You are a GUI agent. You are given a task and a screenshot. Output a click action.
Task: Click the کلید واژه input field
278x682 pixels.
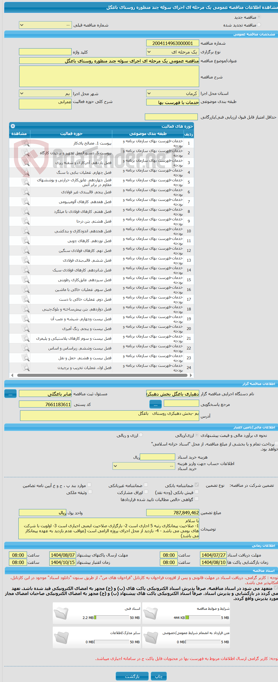point(45,52)
